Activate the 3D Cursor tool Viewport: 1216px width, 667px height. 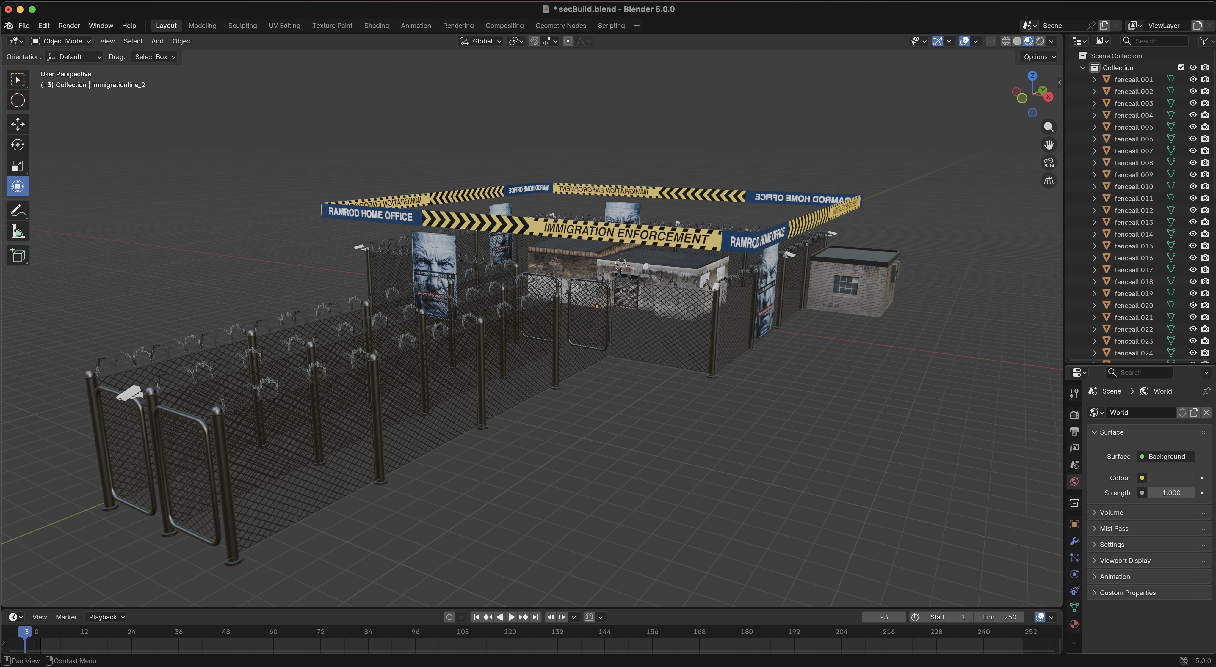(x=18, y=100)
